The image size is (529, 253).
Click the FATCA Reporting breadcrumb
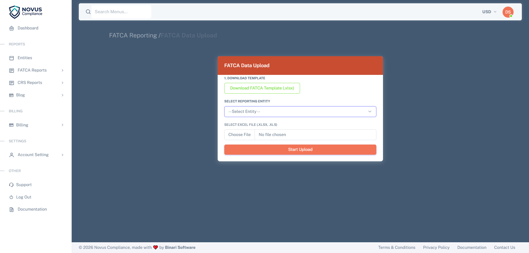click(x=133, y=36)
